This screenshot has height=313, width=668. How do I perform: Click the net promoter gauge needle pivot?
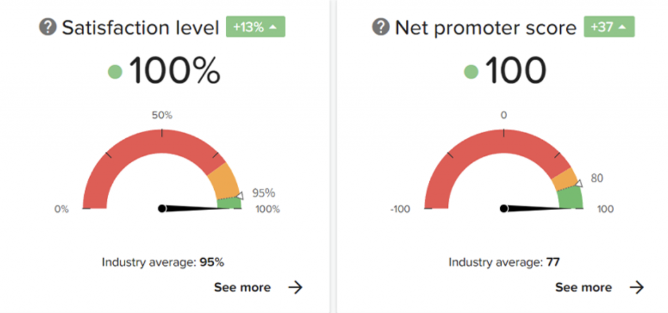tap(504, 209)
